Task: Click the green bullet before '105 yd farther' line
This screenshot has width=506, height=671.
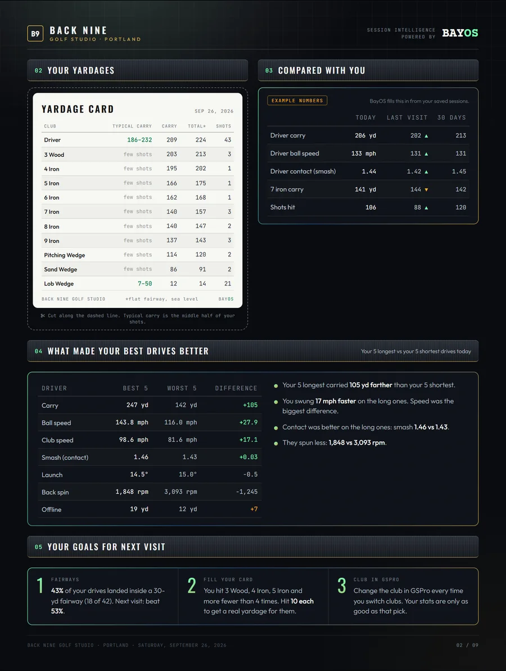Action: pos(275,386)
